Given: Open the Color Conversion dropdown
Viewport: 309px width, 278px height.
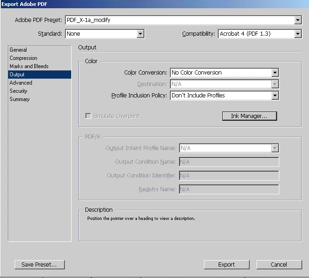Looking at the screenshot, I should coord(225,73).
